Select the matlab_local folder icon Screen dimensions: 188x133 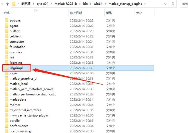click(6, 84)
